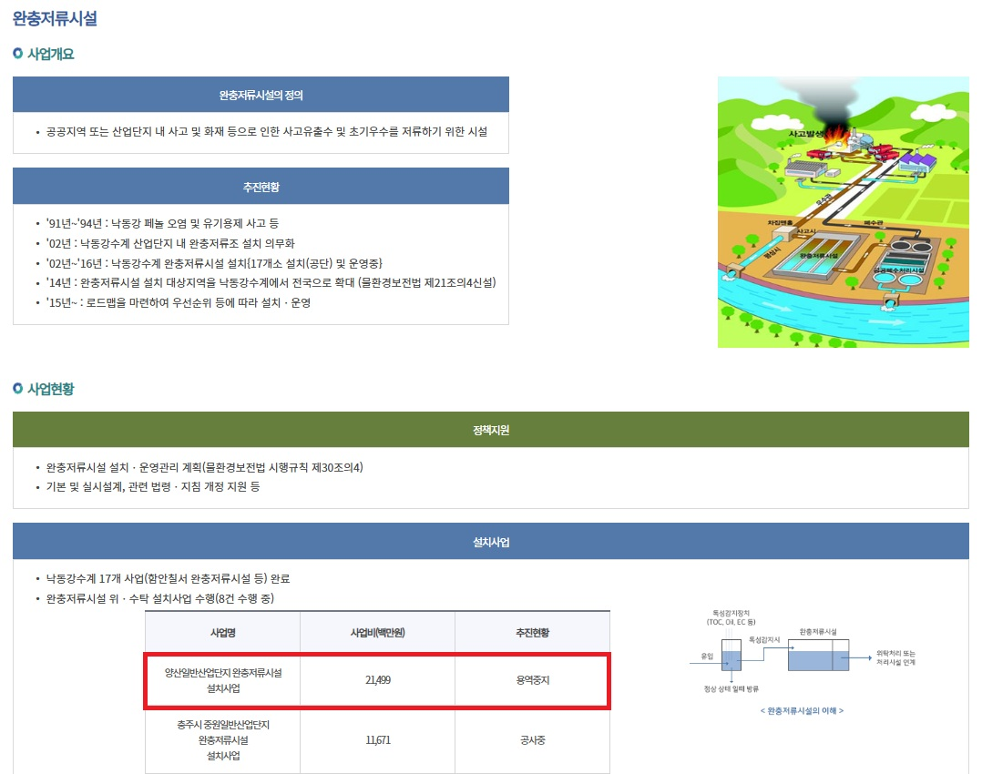The image size is (982, 774).
Task: Click the 사업비(백만원) column header
Action: 378,633
